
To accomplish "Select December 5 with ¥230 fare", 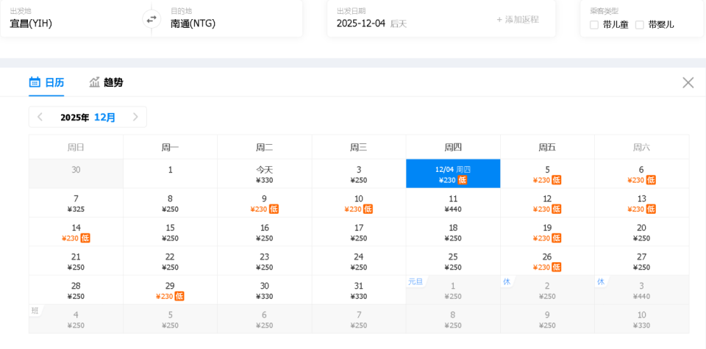I will 547,174.
